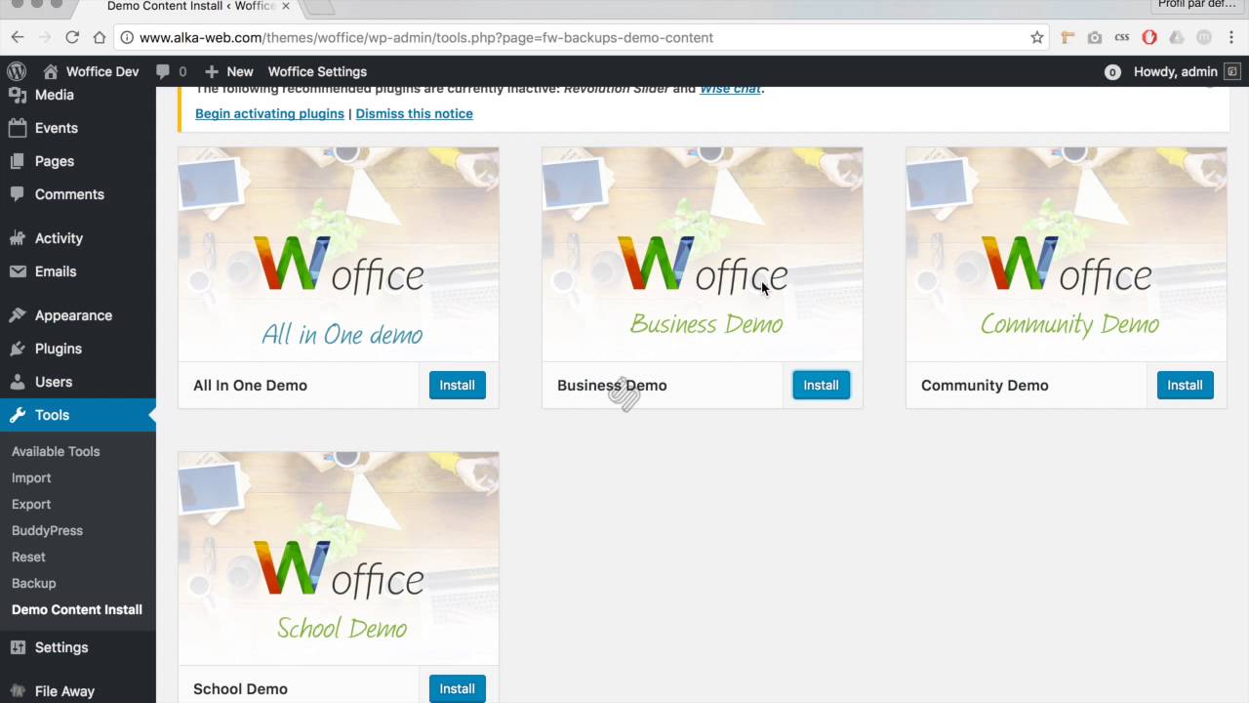Click the admin avatar icon in toolbar
The width and height of the screenshot is (1249, 703).
(1232, 71)
